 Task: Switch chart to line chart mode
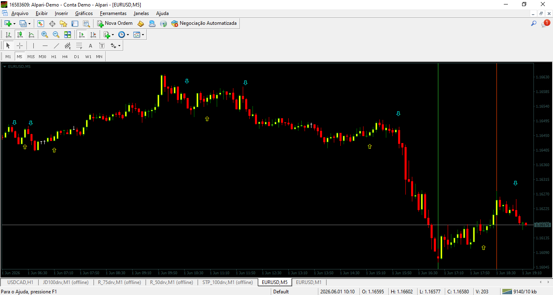click(31, 35)
